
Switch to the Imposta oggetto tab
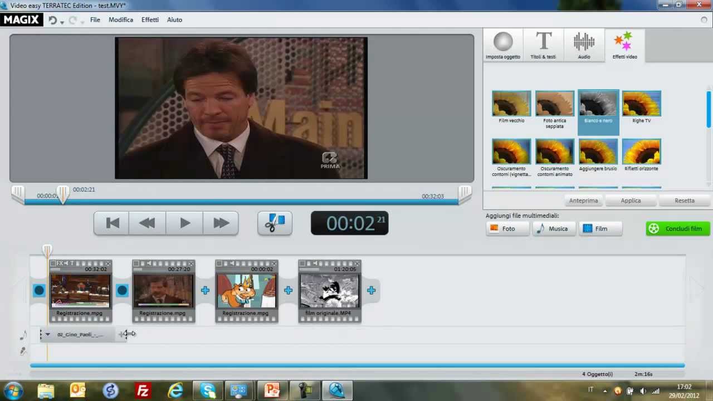click(x=503, y=45)
